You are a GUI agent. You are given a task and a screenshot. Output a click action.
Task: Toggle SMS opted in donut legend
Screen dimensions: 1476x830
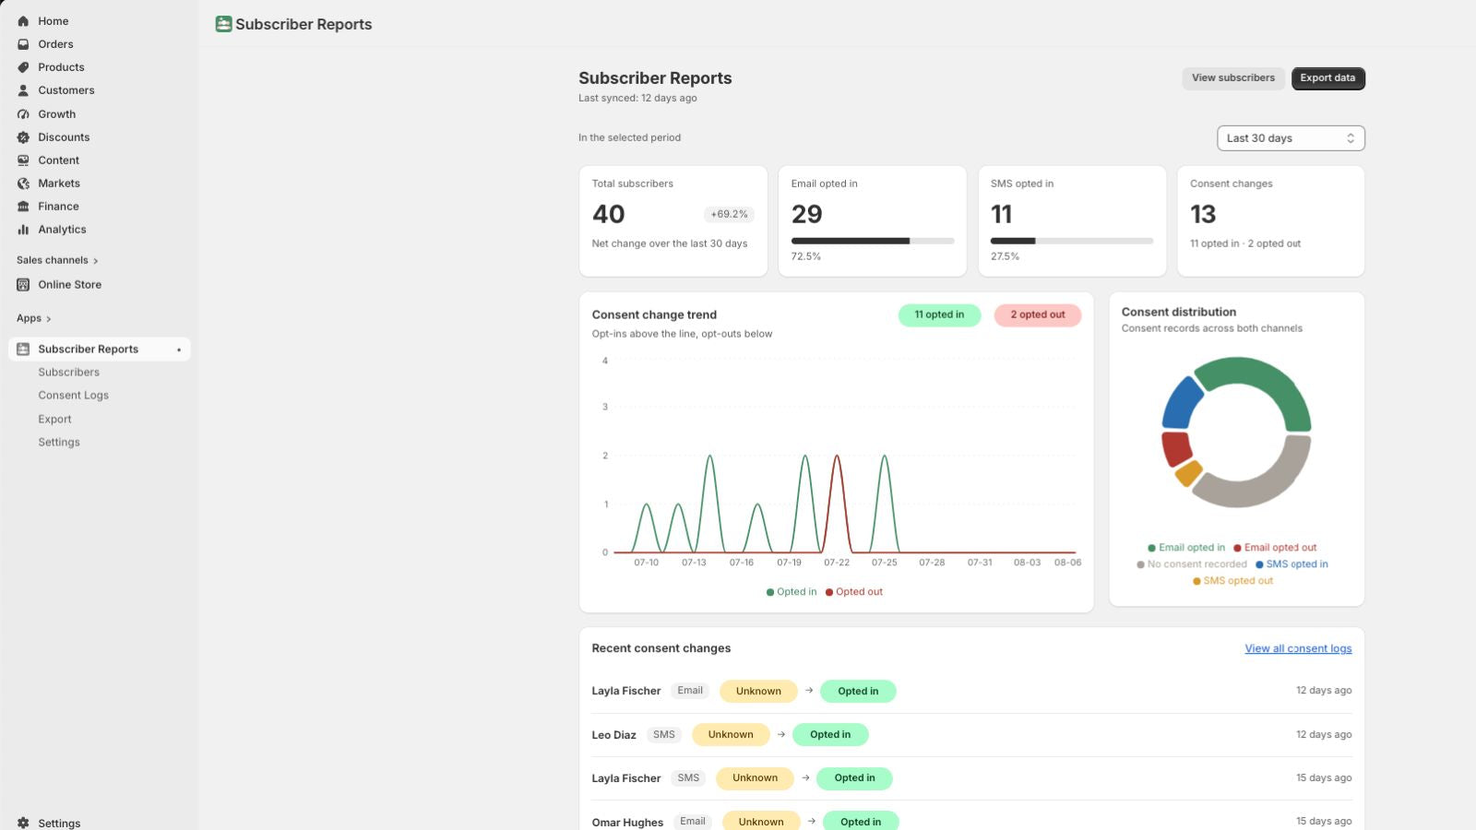coord(1291,564)
